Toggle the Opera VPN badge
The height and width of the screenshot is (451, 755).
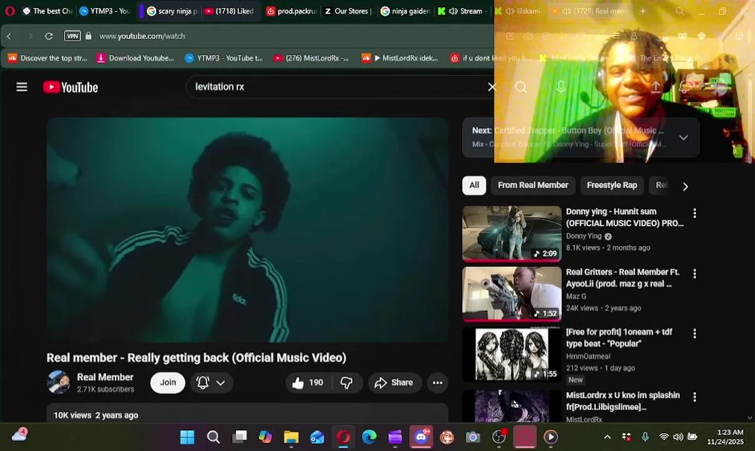pyautogui.click(x=73, y=36)
